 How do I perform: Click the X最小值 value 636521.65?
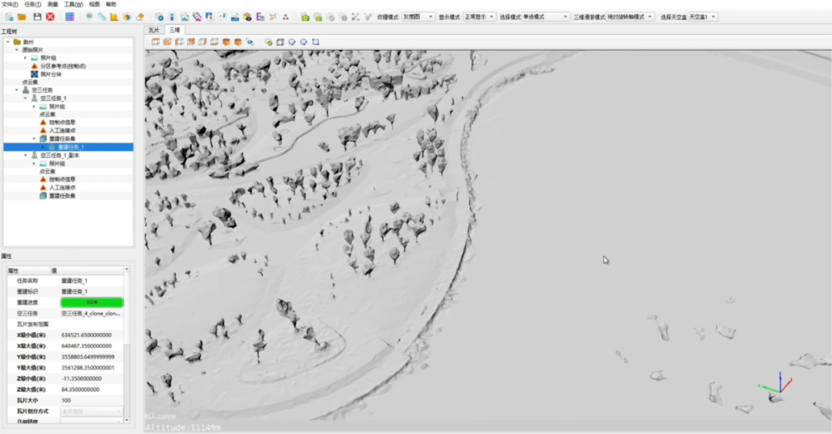tap(86, 336)
